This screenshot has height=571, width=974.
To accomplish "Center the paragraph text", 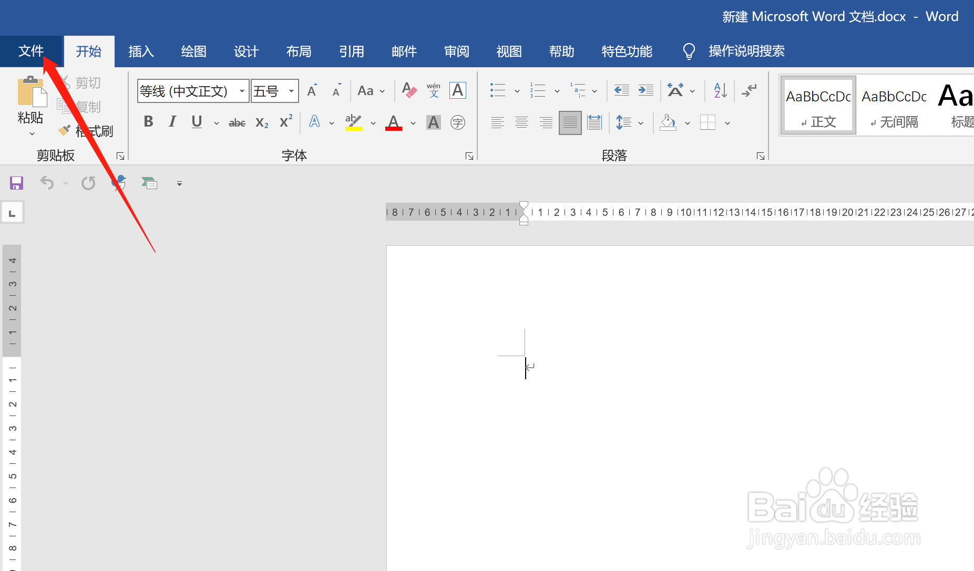I will 521,123.
